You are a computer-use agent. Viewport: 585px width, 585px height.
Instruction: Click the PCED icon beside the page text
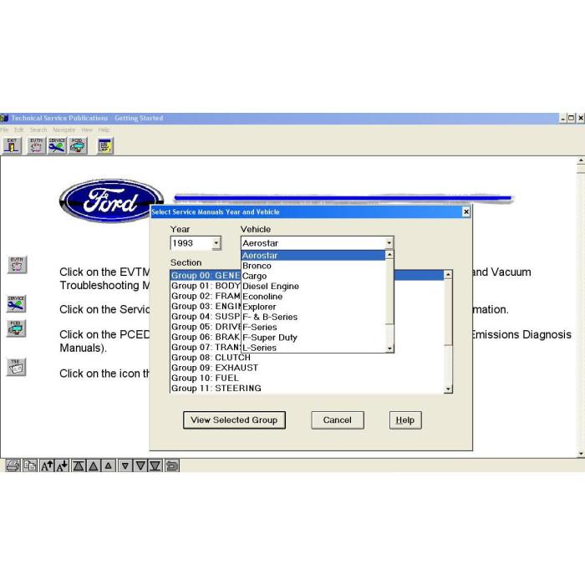point(16,328)
